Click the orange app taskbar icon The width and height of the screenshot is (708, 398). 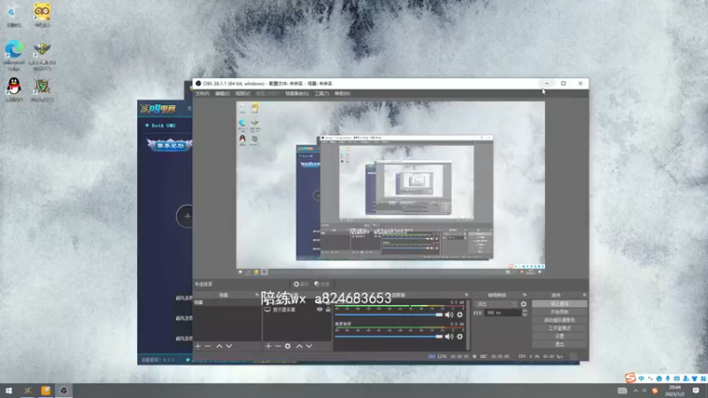[x=46, y=391]
